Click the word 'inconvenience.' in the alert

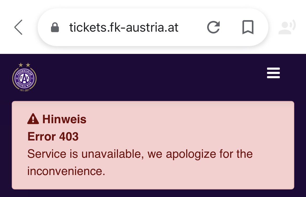(66, 171)
